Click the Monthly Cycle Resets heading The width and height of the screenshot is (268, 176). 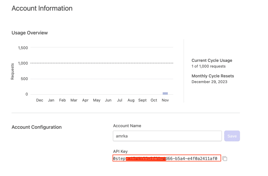coord(213,76)
